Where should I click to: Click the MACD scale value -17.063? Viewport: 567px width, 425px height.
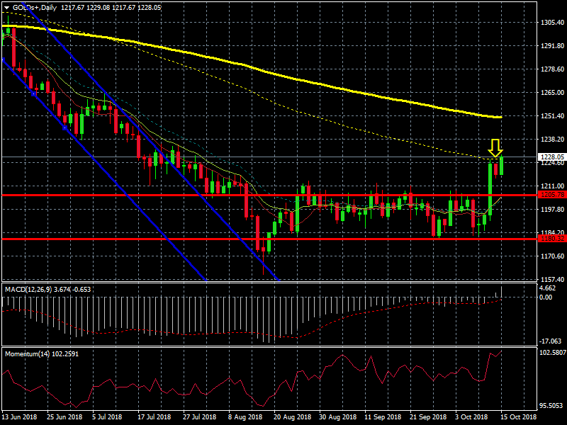549,341
